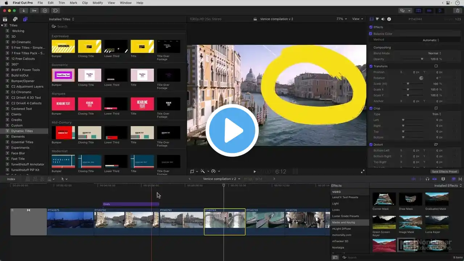The height and width of the screenshot is (261, 464).
Task: Disable the Transform checkbox
Action: tap(371, 66)
